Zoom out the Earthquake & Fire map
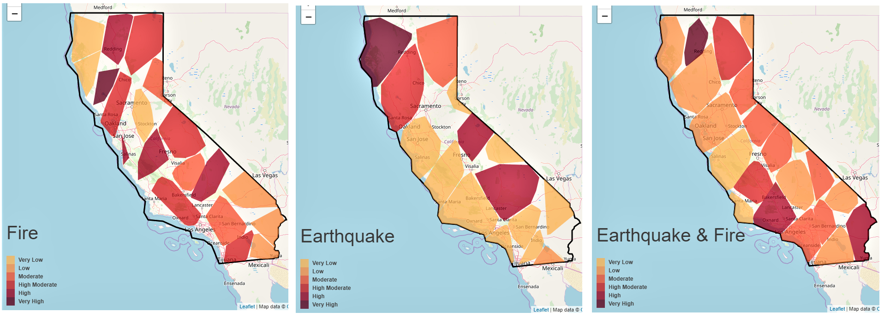Viewport: 884px width, 318px height. pos(604,16)
